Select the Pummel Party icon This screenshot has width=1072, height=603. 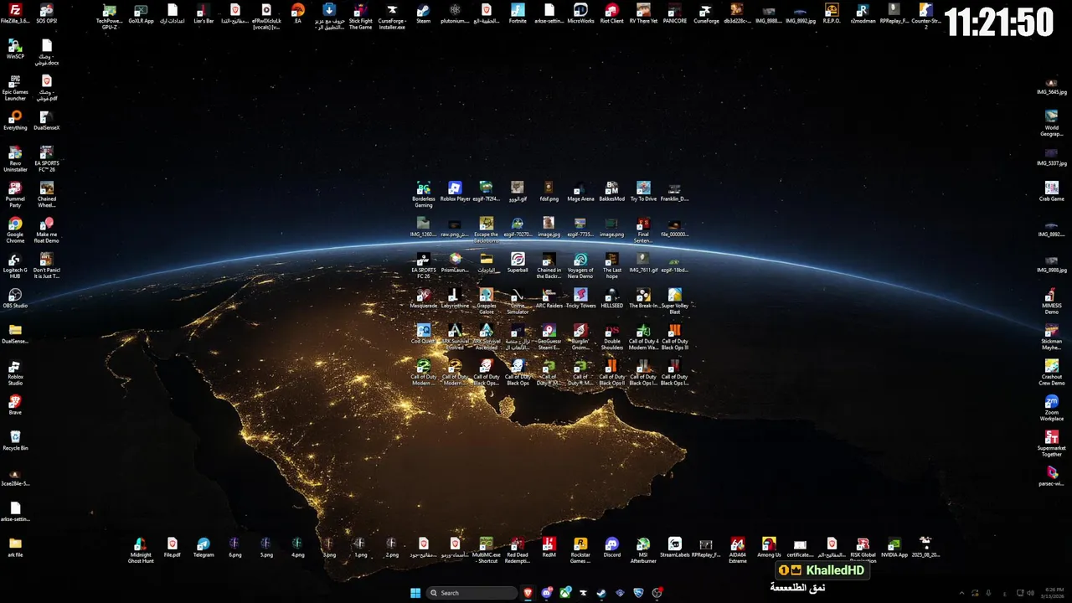coord(15,194)
